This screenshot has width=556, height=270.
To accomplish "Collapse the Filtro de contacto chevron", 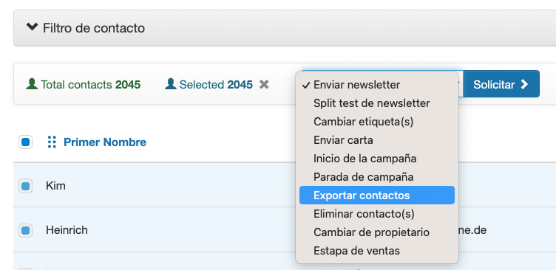I will coord(32,27).
